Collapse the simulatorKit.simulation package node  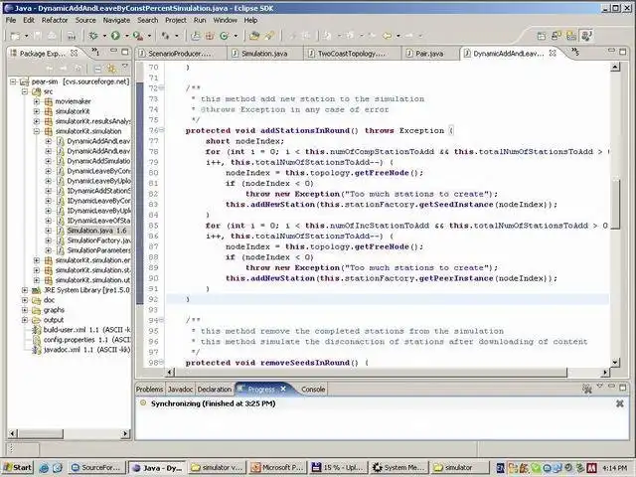[x=37, y=131]
